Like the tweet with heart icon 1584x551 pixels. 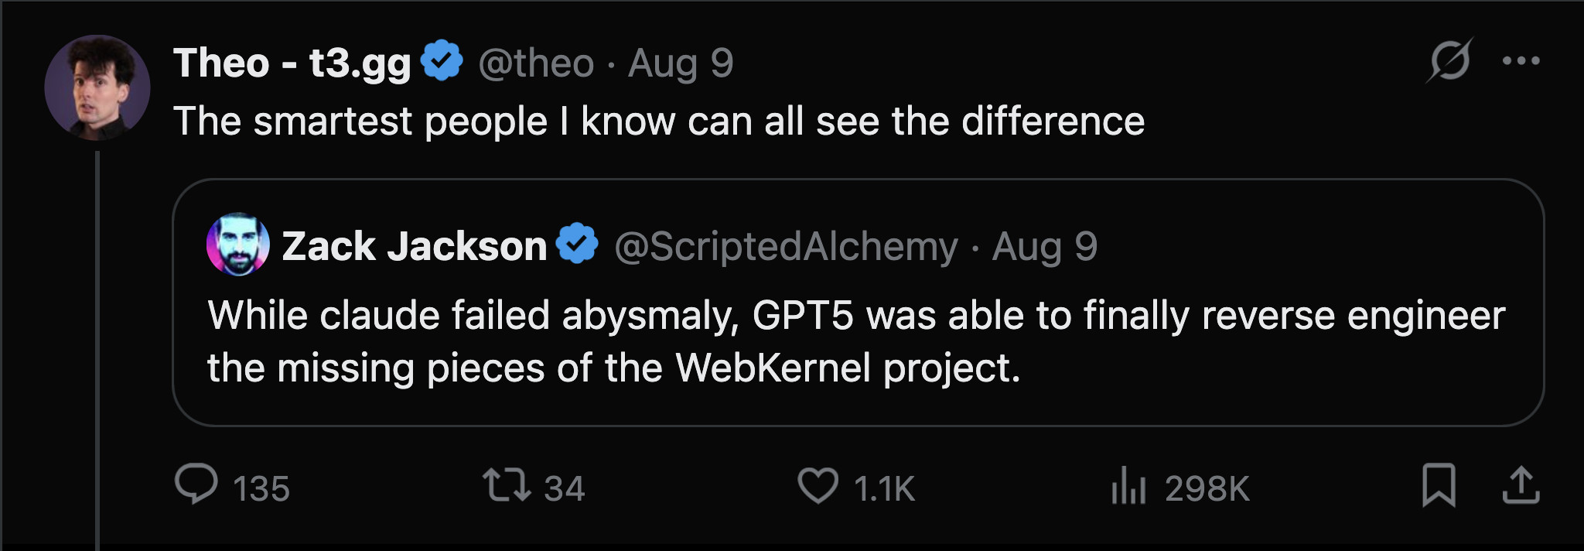click(x=818, y=486)
